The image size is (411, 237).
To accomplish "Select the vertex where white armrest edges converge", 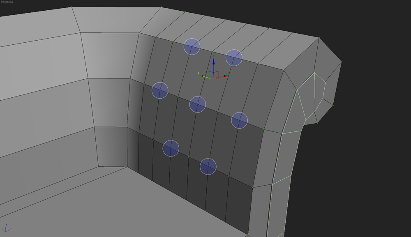I will pyautogui.click(x=314, y=73).
